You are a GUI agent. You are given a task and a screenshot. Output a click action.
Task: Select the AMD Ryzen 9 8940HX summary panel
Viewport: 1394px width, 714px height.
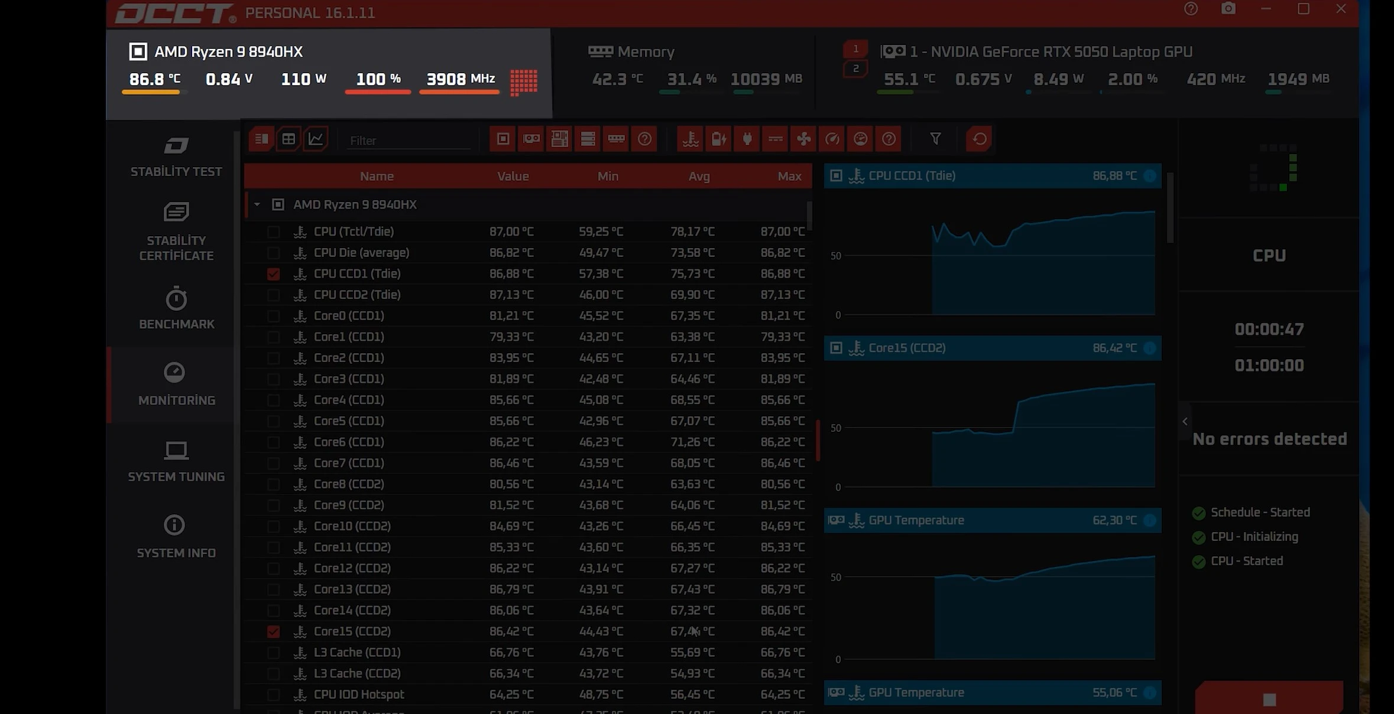coord(329,73)
